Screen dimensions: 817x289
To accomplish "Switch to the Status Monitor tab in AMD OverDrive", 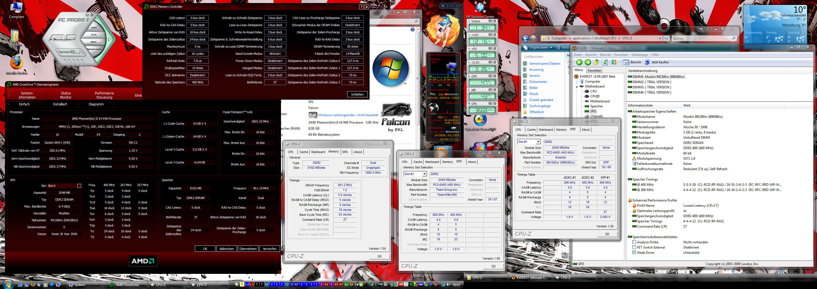I will (66, 95).
